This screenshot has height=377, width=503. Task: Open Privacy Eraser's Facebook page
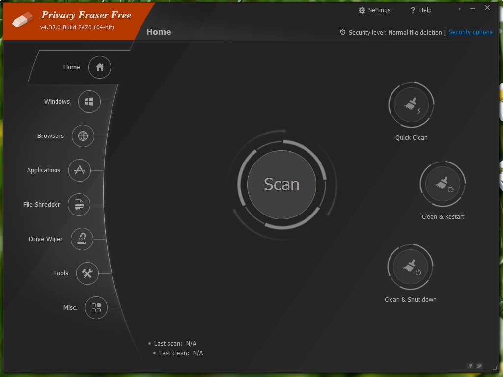(x=470, y=366)
